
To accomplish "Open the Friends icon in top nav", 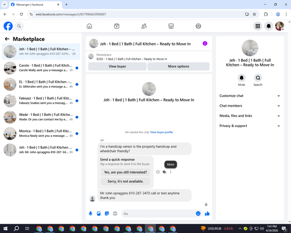I will click(144, 26).
